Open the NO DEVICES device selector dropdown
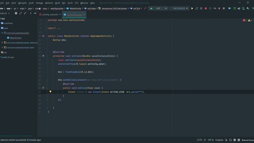The image size is (254, 143). tap(179, 8)
